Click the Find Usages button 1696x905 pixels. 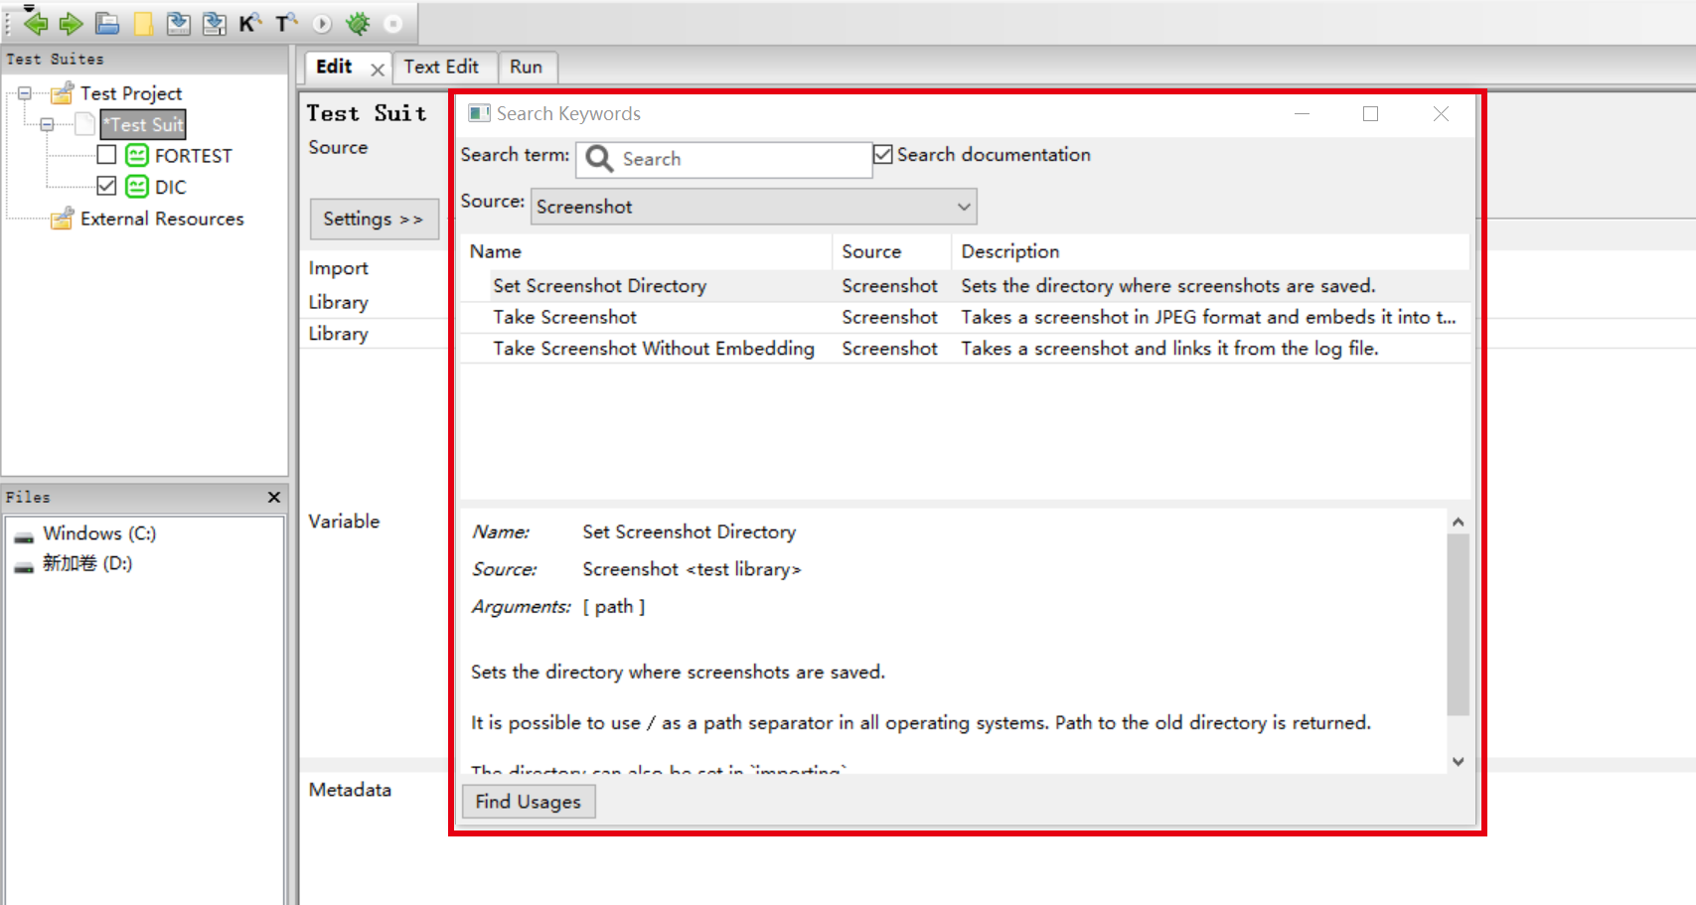click(529, 802)
